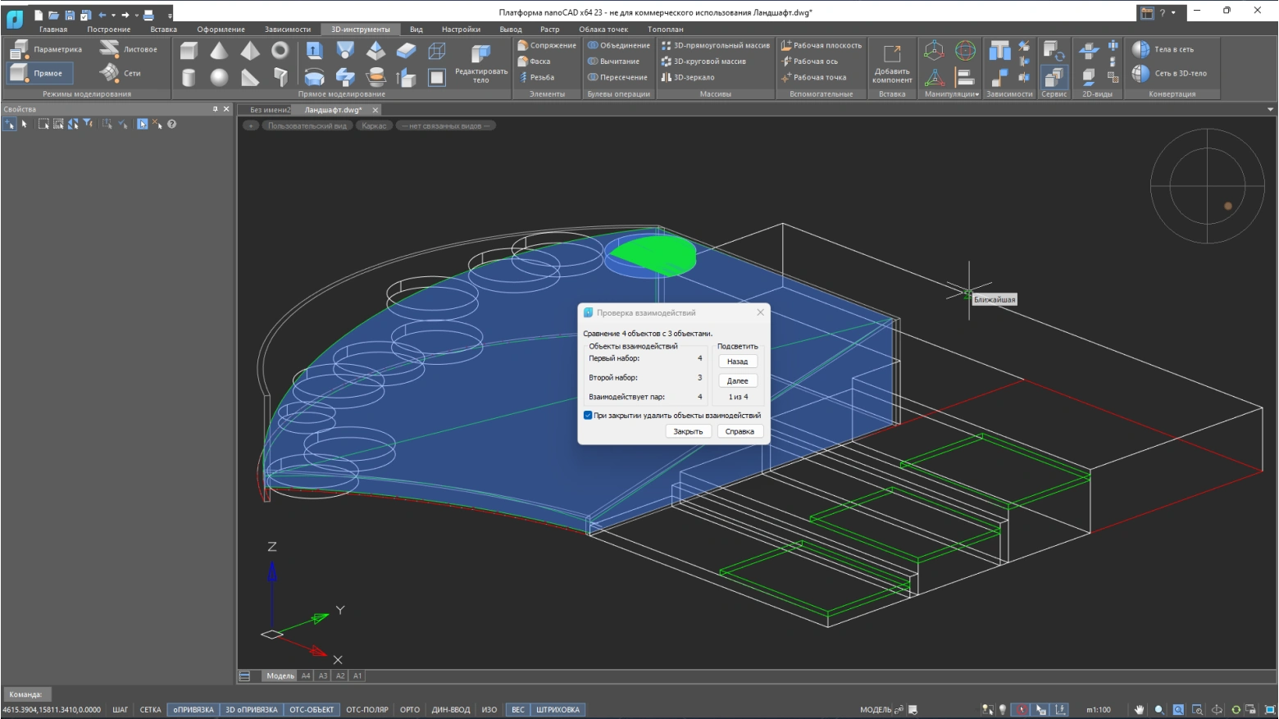The height and width of the screenshot is (719, 1279).
Task: Select the Резьба thread tool
Action: (x=536, y=77)
